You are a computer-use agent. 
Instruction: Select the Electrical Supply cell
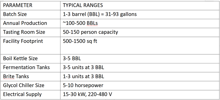click(x=30, y=95)
